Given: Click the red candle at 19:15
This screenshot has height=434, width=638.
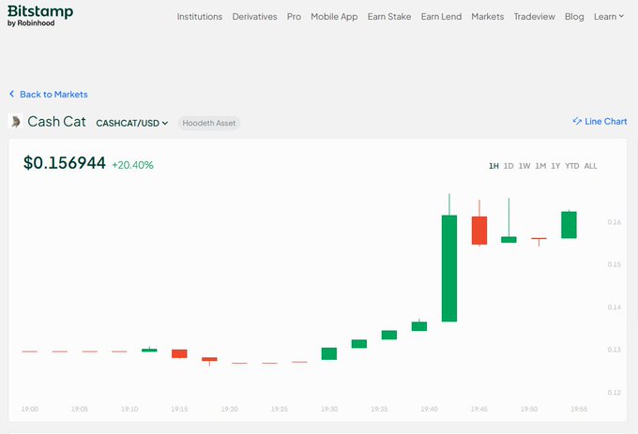Looking at the screenshot, I should click(179, 353).
